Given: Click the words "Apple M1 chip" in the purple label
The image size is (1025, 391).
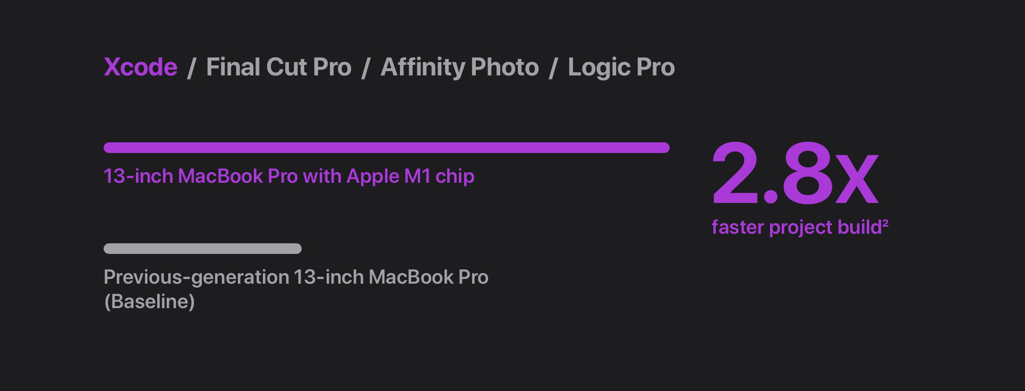Looking at the screenshot, I should click(410, 176).
